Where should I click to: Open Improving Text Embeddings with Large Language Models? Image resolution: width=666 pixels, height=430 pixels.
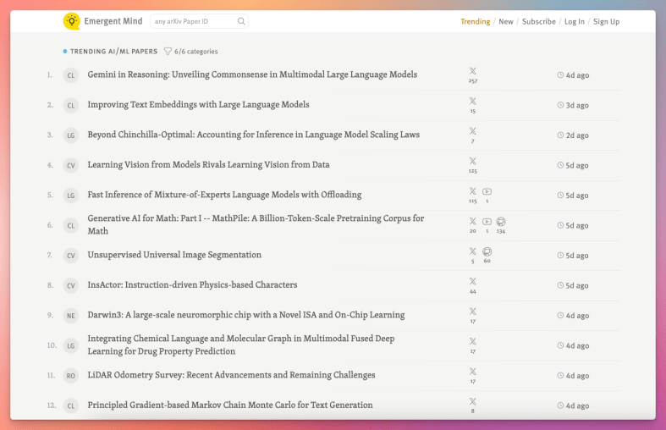pyautogui.click(x=198, y=105)
